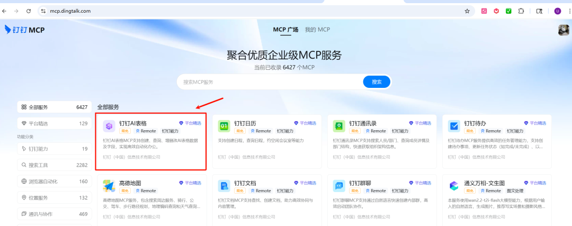This screenshot has height=226, width=572.
Task: Reload the page with the refresh icon
Action: (x=29, y=11)
